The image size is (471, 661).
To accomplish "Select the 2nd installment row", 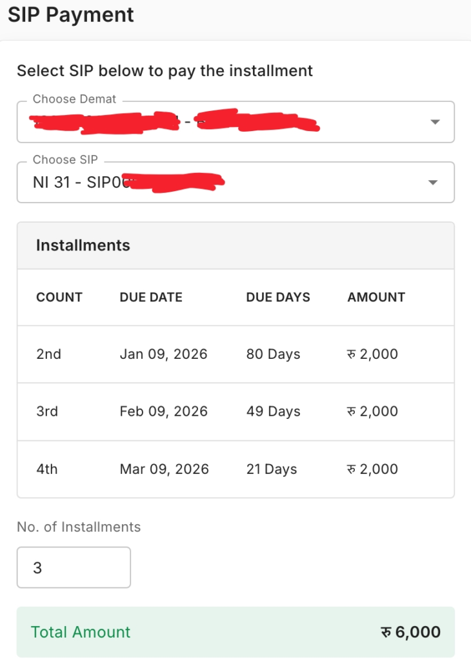I will 235,354.
